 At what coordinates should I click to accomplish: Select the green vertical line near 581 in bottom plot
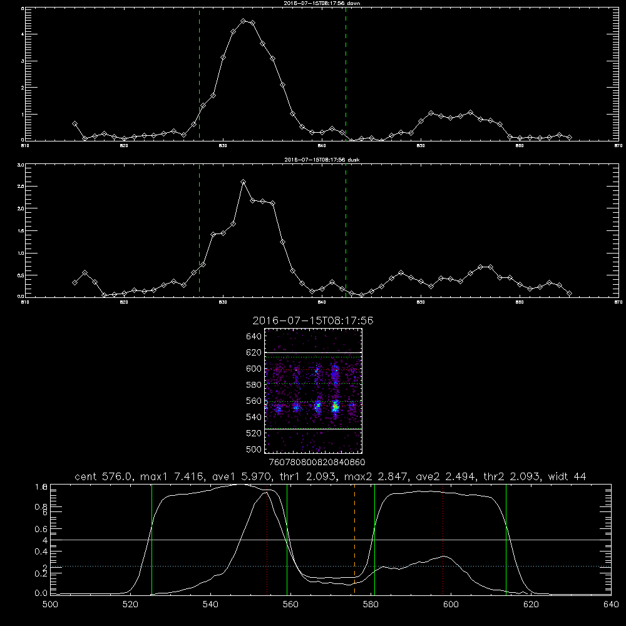[x=374, y=539]
